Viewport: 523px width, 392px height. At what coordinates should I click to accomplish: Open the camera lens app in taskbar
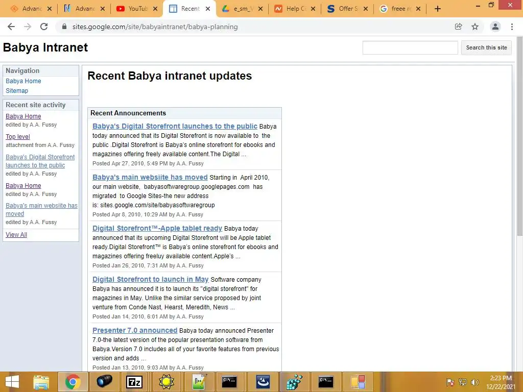[104, 382]
